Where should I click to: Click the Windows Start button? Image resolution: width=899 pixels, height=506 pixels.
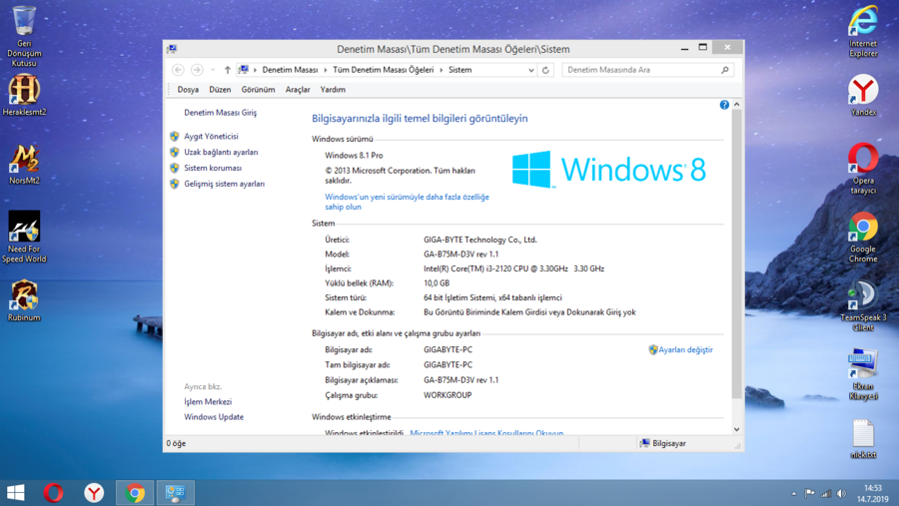point(16,492)
